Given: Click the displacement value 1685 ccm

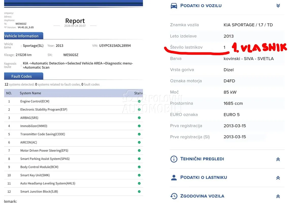Looking at the screenshot, I should coord(233,103).
